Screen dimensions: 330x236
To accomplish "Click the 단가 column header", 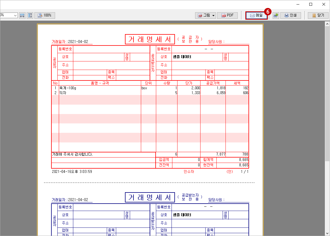I will point(189,83).
